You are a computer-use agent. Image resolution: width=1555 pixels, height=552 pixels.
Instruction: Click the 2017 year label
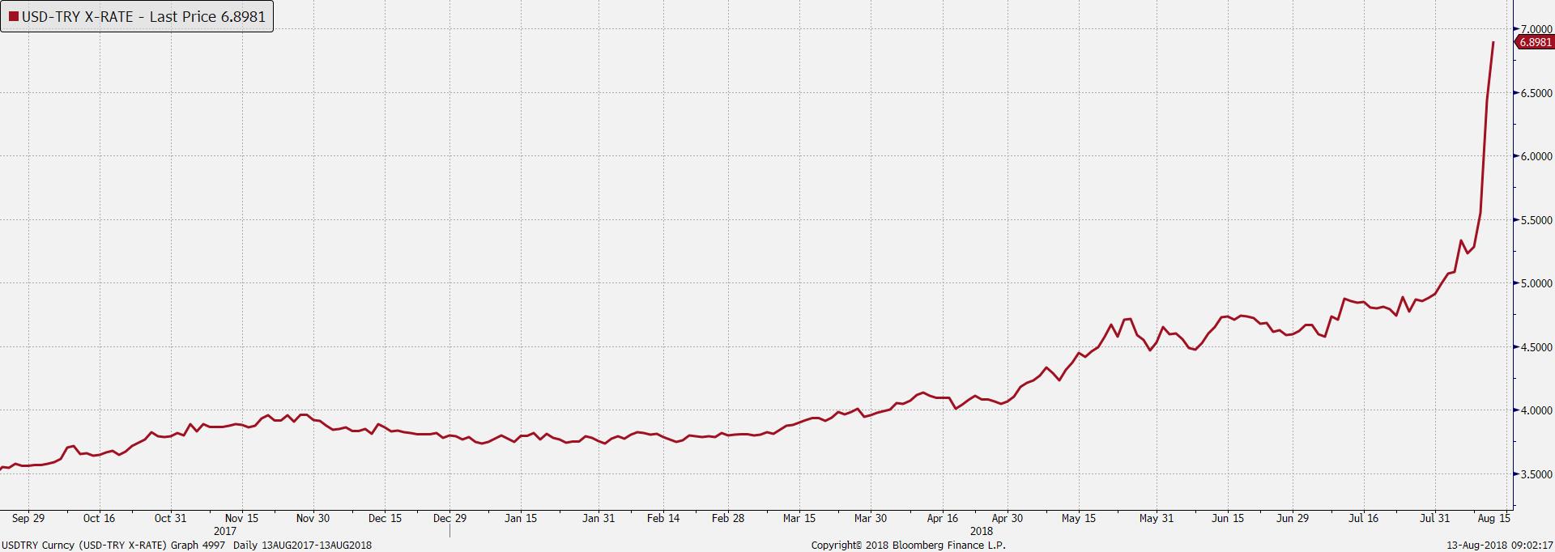pos(225,531)
